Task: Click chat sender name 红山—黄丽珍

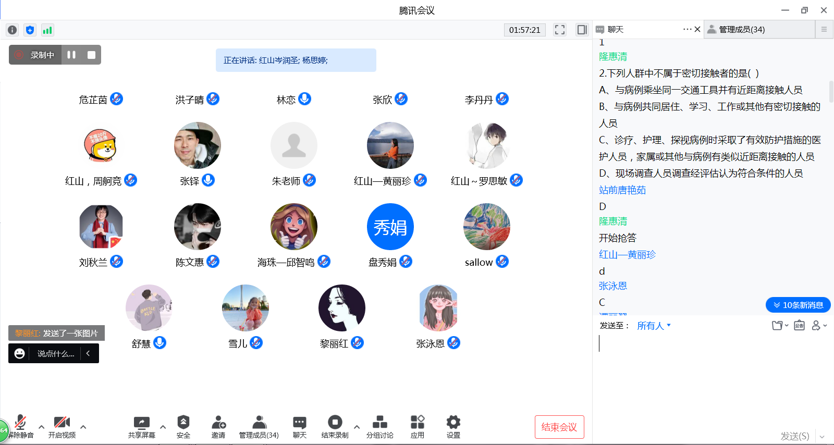Action: 627,255
